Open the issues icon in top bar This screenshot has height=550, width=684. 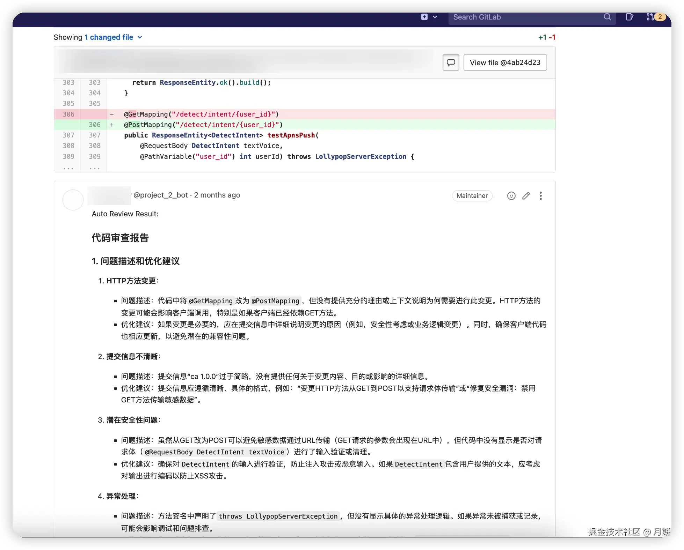(629, 17)
